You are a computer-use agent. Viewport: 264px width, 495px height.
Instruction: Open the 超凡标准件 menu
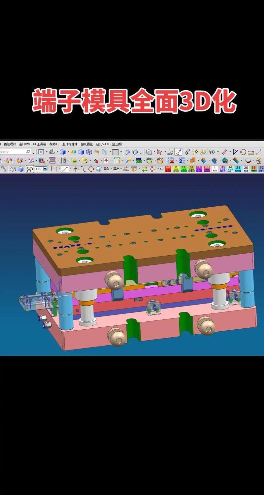pyautogui.click(x=70, y=144)
